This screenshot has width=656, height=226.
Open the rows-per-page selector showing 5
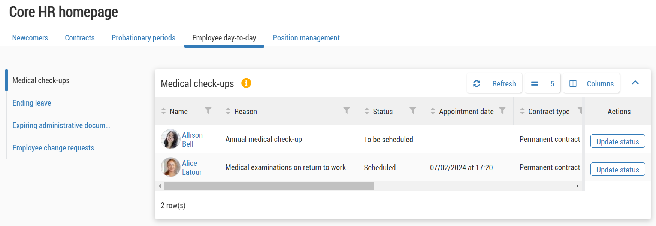(542, 83)
